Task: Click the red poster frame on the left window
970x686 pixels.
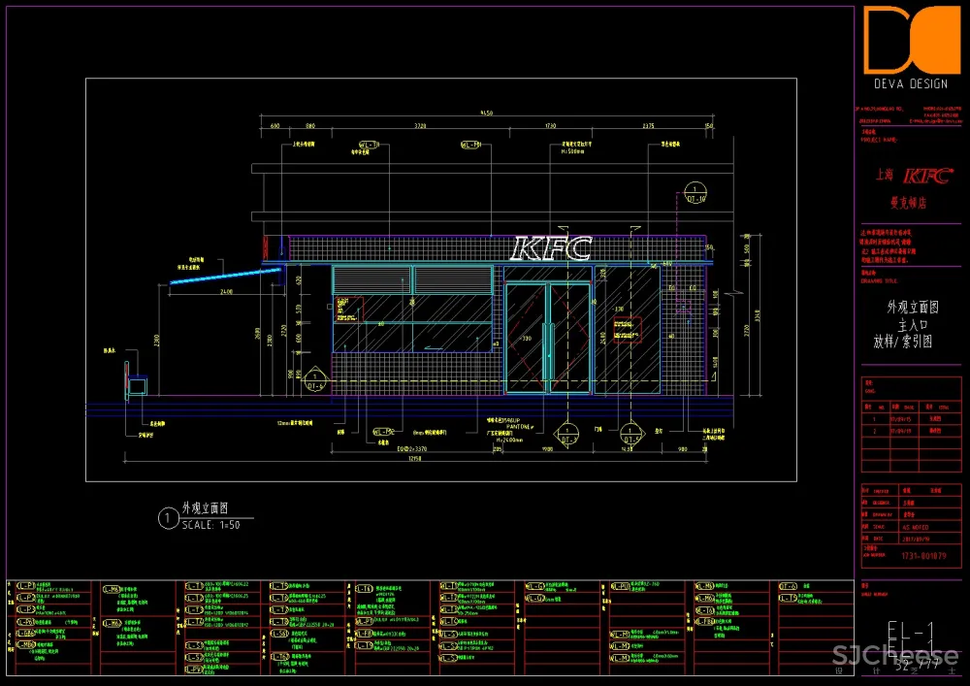Action: (x=349, y=310)
